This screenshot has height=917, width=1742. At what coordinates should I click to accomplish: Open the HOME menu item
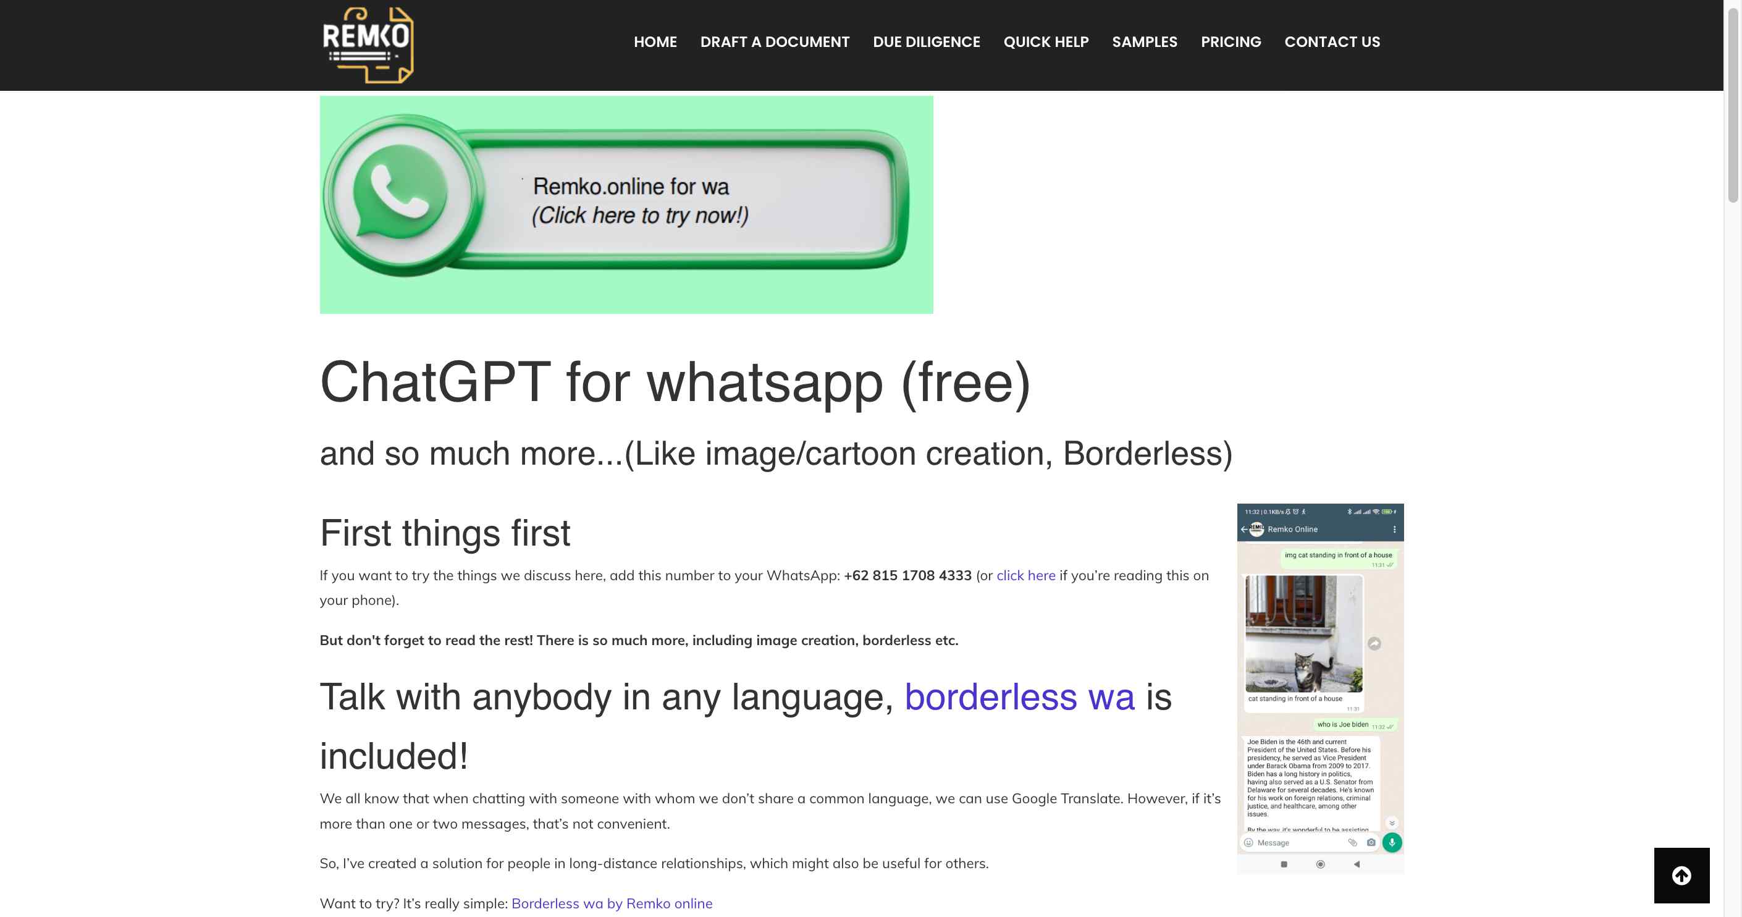click(655, 42)
